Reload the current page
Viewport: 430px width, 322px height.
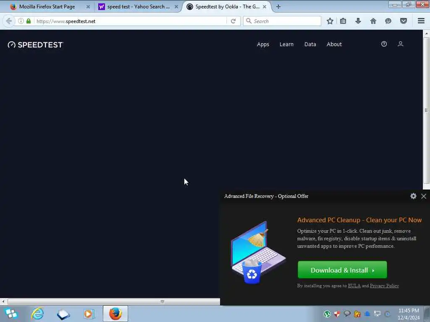[233, 21]
